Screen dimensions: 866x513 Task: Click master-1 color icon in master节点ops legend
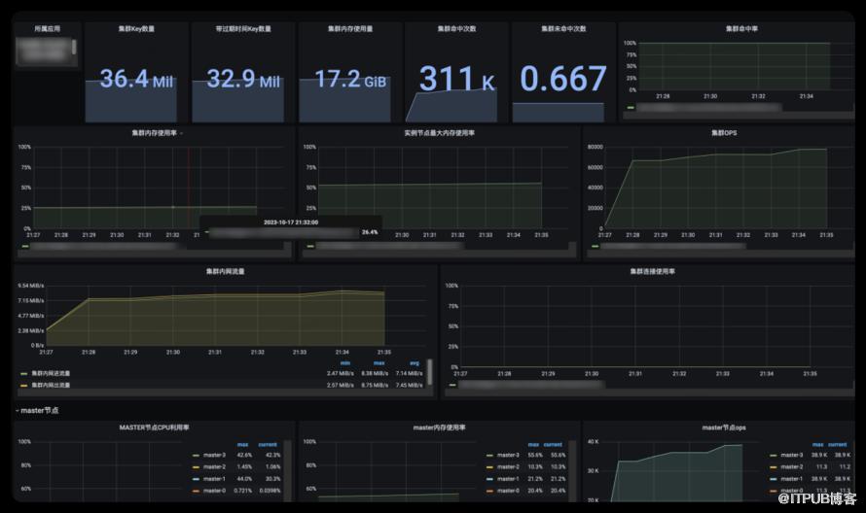(x=774, y=478)
